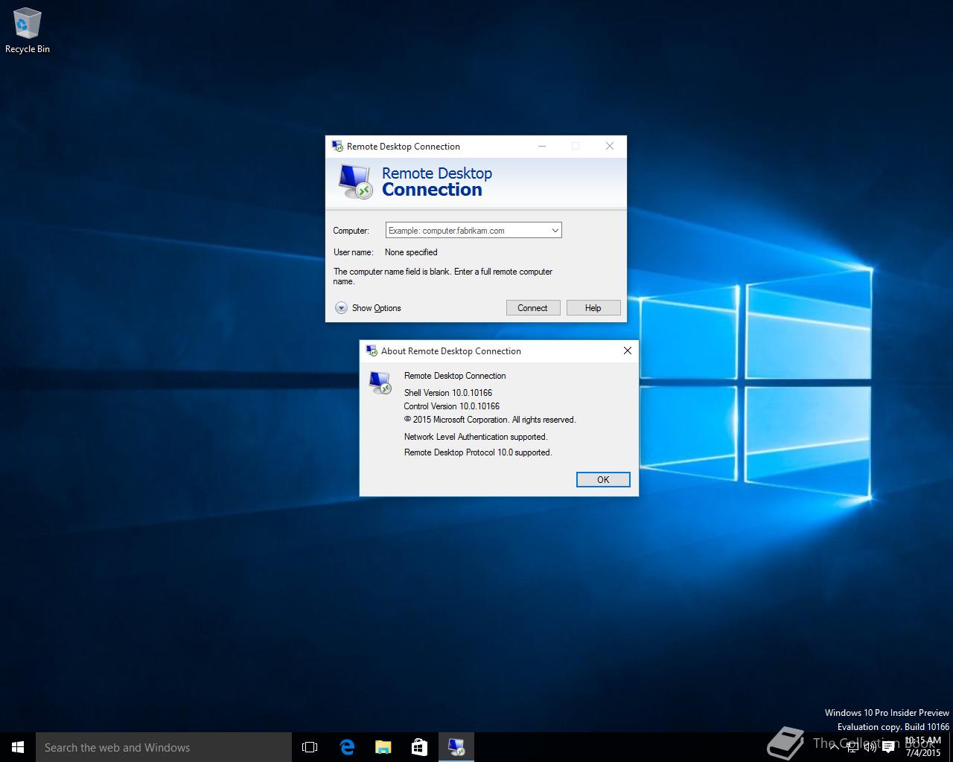
Task: Close the Remote Desktop Connection window
Action: pyautogui.click(x=610, y=146)
